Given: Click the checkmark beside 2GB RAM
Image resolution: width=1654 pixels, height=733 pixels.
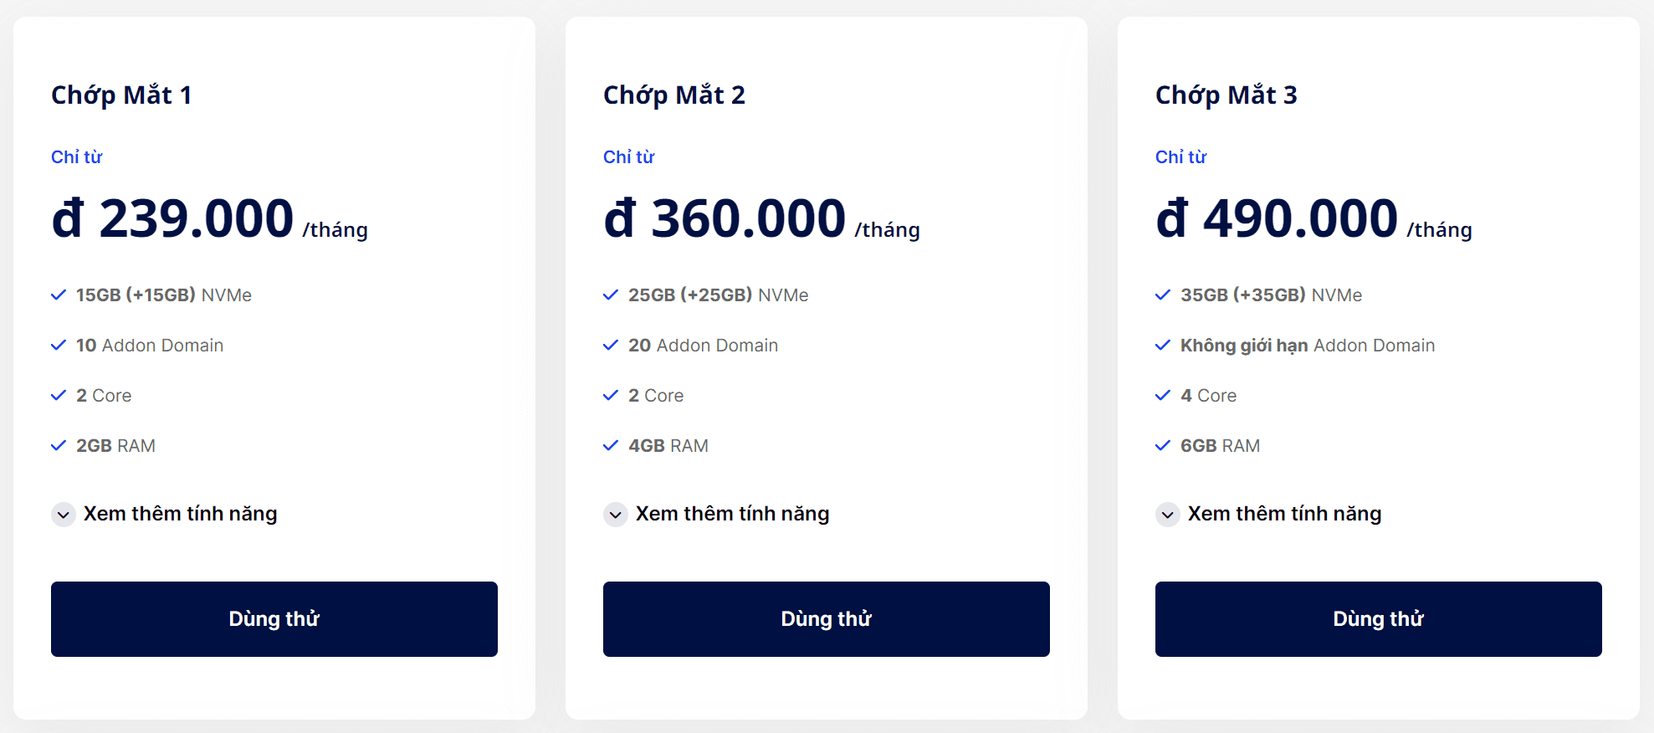Looking at the screenshot, I should point(59,445).
